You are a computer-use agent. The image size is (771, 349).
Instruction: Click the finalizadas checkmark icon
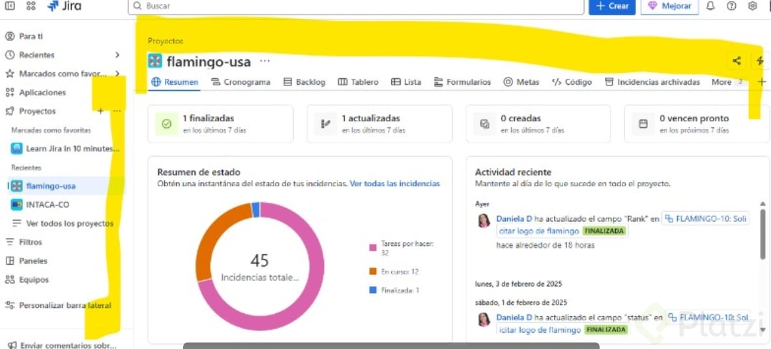pyautogui.click(x=166, y=124)
